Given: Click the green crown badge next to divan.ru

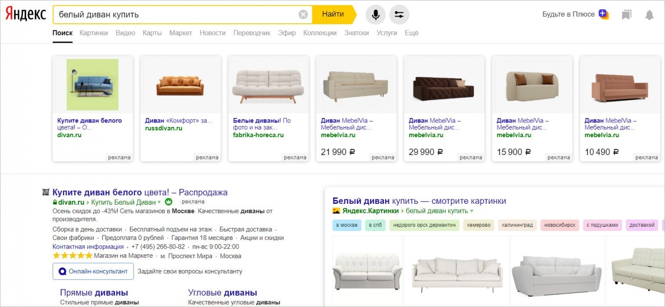Looking at the screenshot, I should pos(168,202).
